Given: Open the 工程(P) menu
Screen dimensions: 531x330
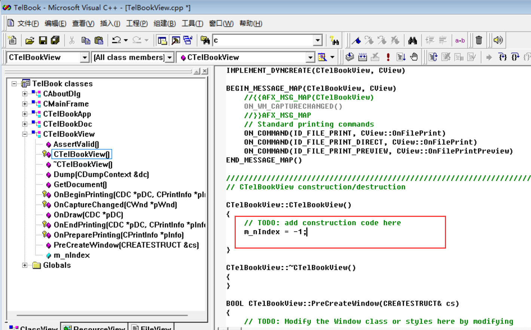Looking at the screenshot, I should tap(137, 24).
